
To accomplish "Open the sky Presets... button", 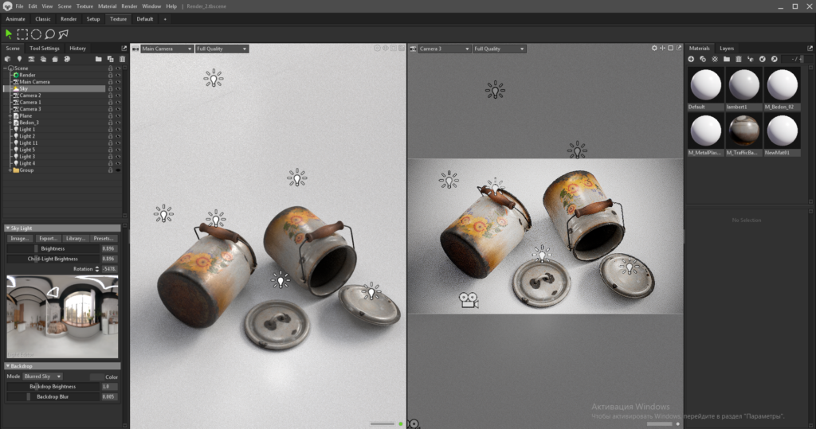I will click(104, 239).
